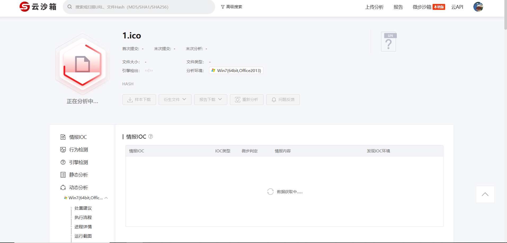Screen dimensions: 507x243
Task: Expand the 衍生文件 dropdown
Action: (x=175, y=100)
